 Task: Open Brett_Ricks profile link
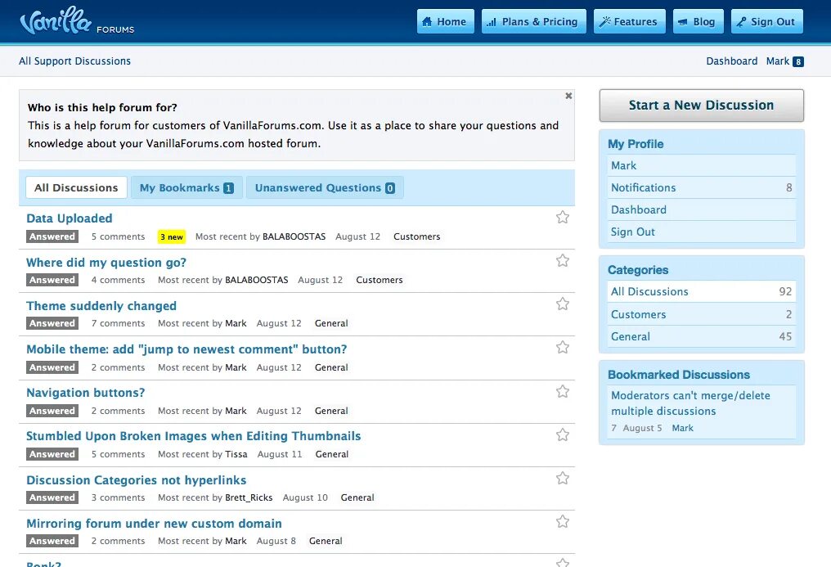pyautogui.click(x=249, y=497)
